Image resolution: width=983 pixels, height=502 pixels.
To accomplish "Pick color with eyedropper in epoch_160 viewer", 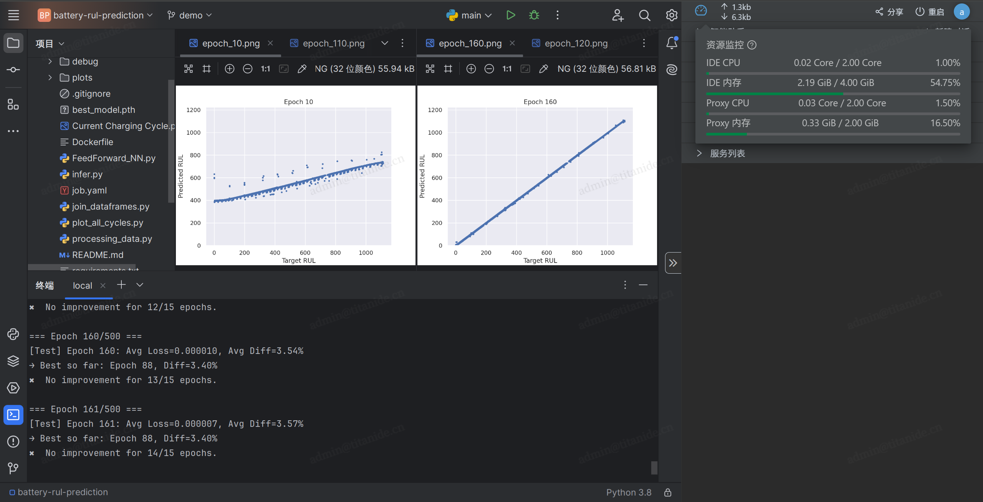I will (x=543, y=69).
